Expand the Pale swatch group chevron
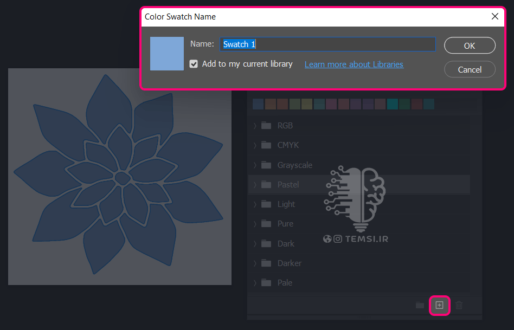The width and height of the screenshot is (514, 330). pyautogui.click(x=255, y=282)
